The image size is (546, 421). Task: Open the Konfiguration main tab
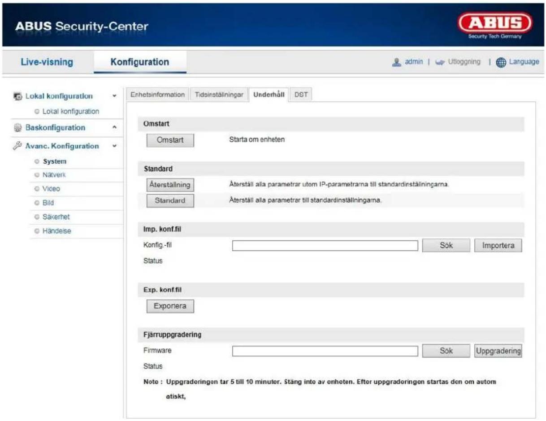140,62
